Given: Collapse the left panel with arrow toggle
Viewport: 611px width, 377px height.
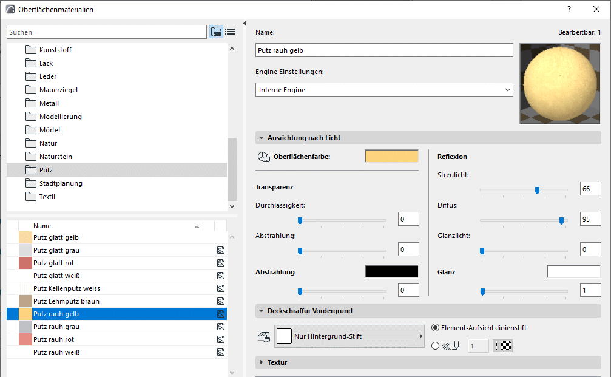Looking at the screenshot, I should 245,24.
